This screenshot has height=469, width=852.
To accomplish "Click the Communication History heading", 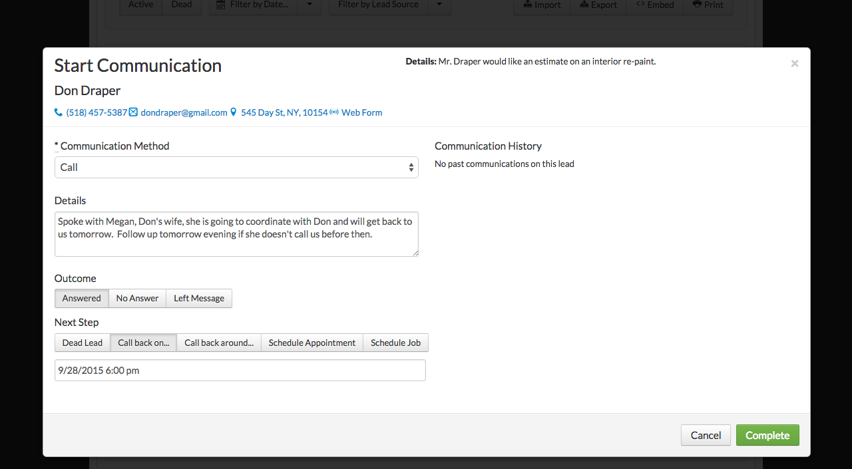I will [x=488, y=146].
